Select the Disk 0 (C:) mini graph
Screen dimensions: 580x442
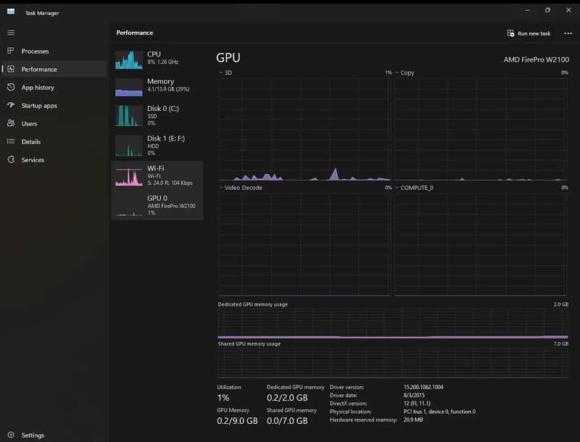[129, 116]
